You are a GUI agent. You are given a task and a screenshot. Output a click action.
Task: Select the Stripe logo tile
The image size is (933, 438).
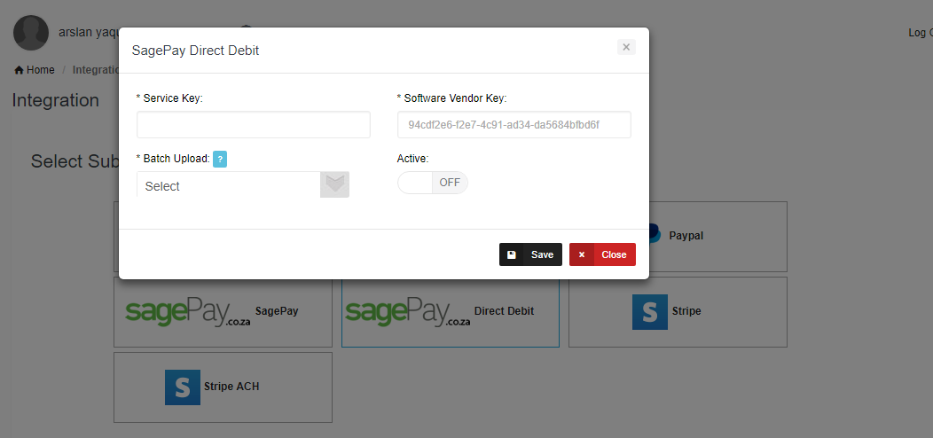point(649,311)
